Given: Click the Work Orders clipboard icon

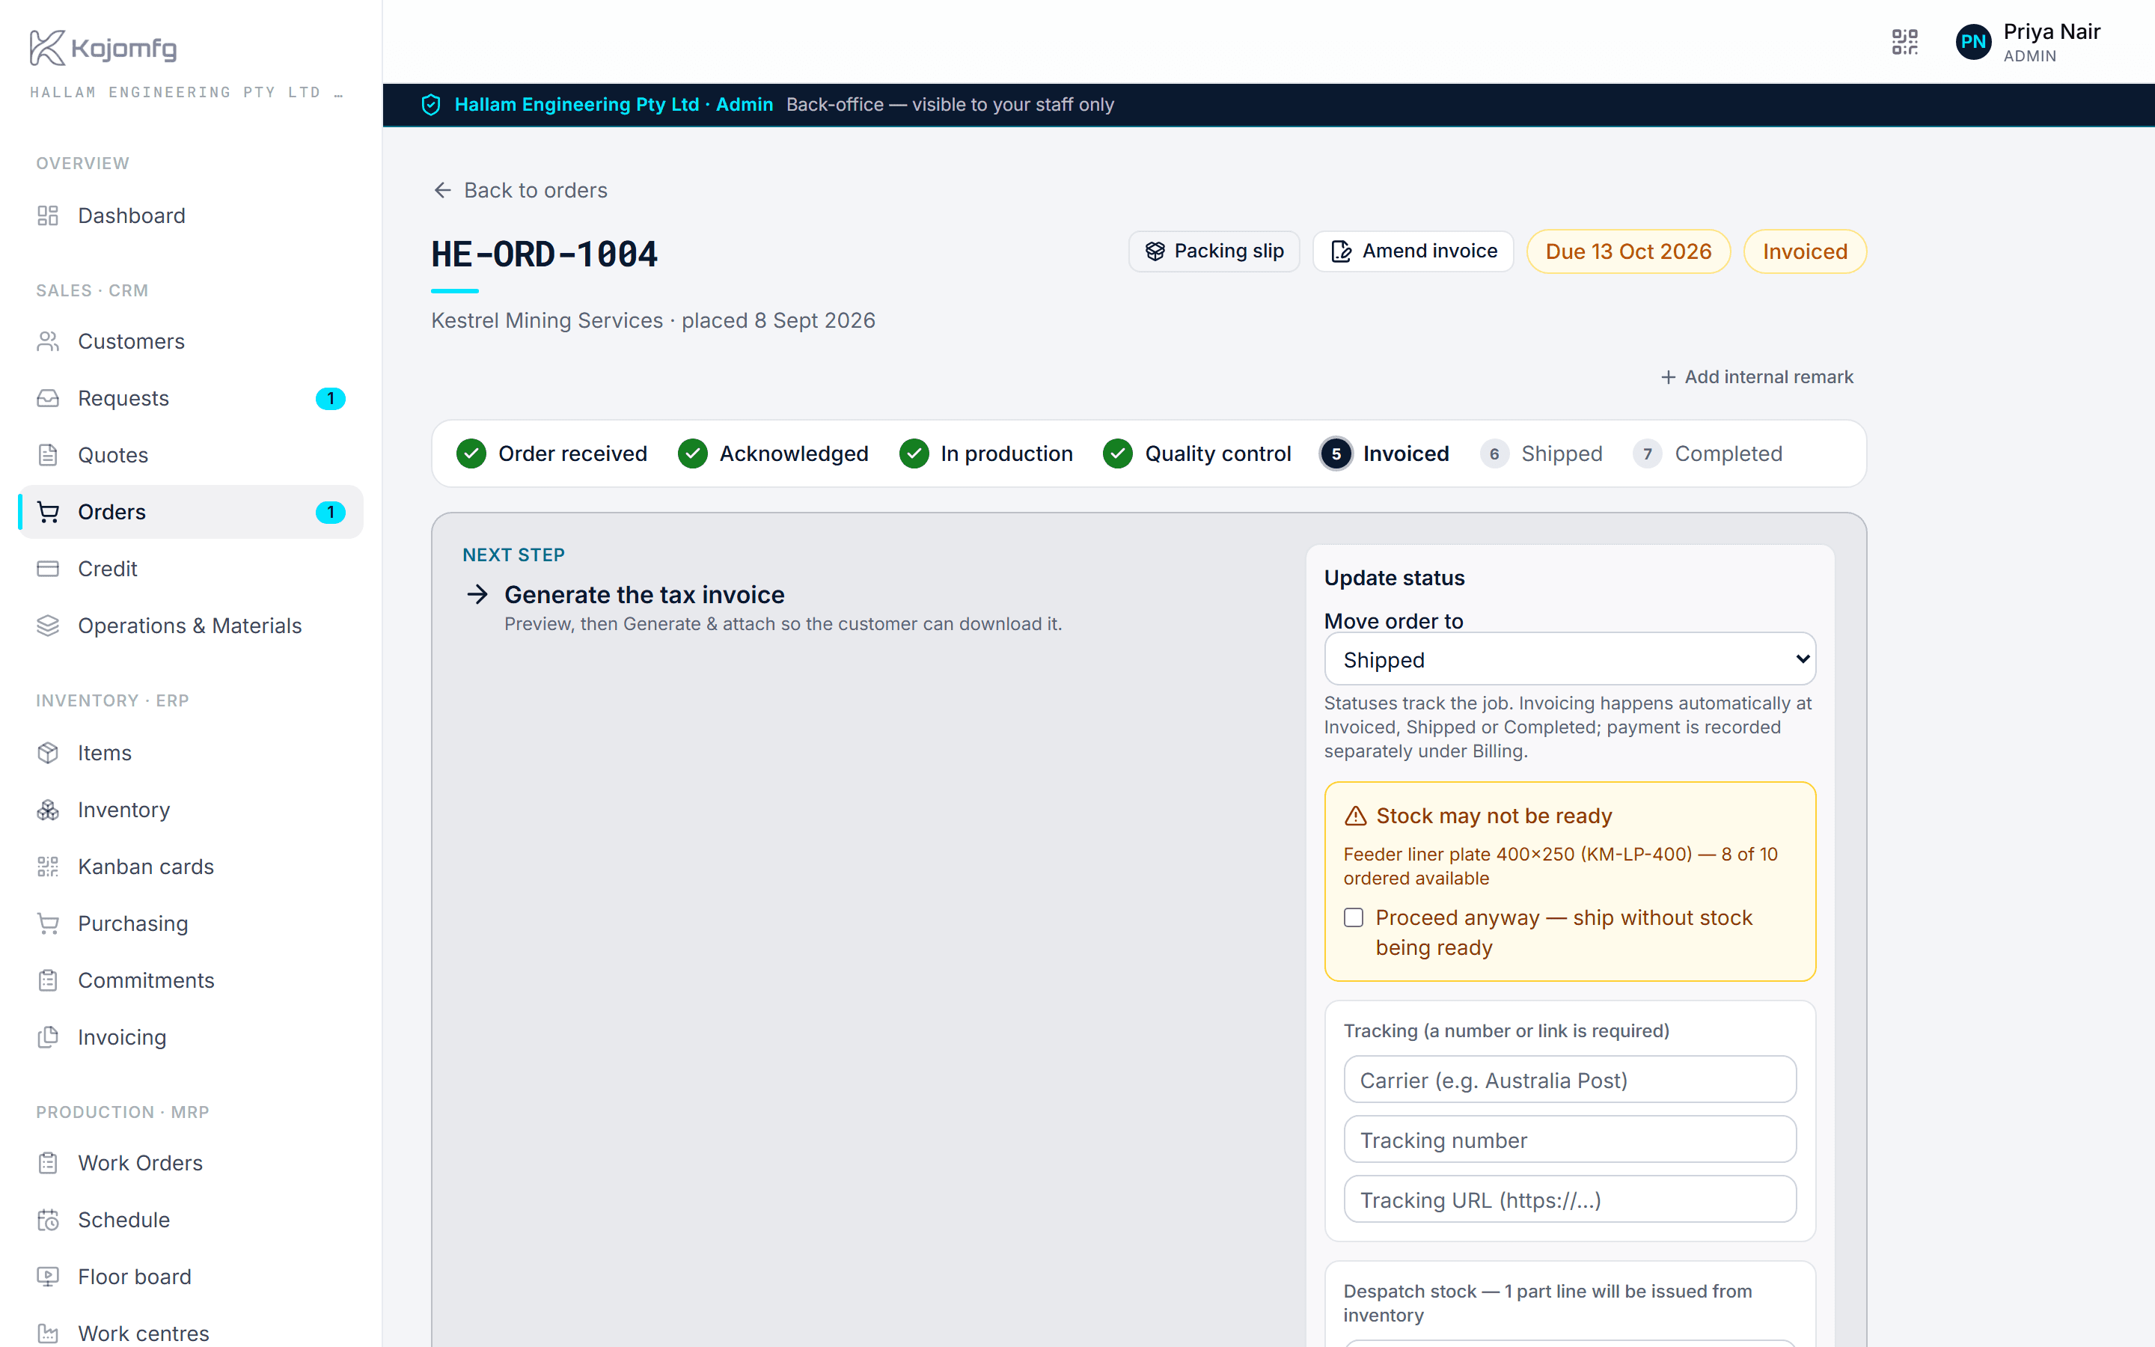Looking at the screenshot, I should click(x=48, y=1163).
